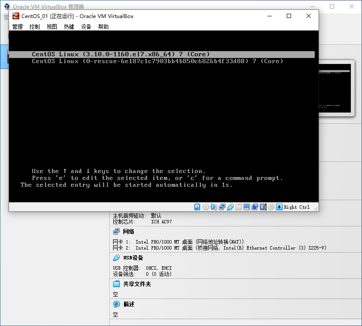Click the hard disk activity status icon

click(197, 207)
